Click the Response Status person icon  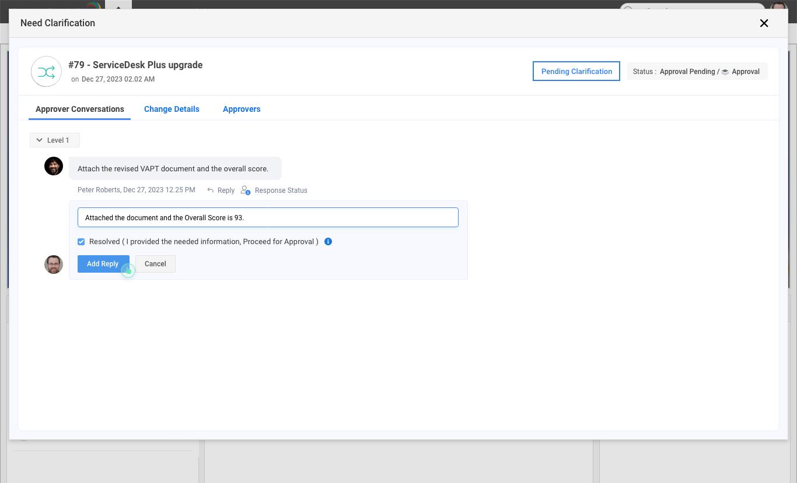(245, 190)
